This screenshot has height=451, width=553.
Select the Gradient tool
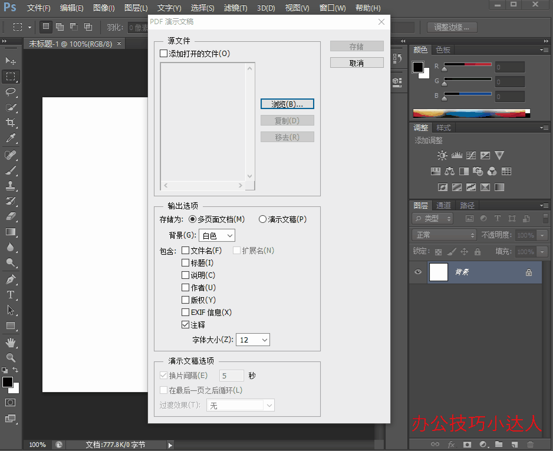[11, 232]
